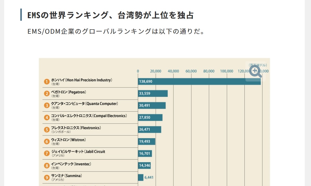Click the 40,000 axis tick label
311x186 pixels.
click(x=173, y=71)
